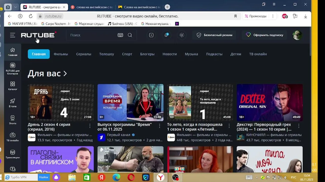Open Shorts in the sidebar
This screenshot has height=182, width=325.
[12, 120]
